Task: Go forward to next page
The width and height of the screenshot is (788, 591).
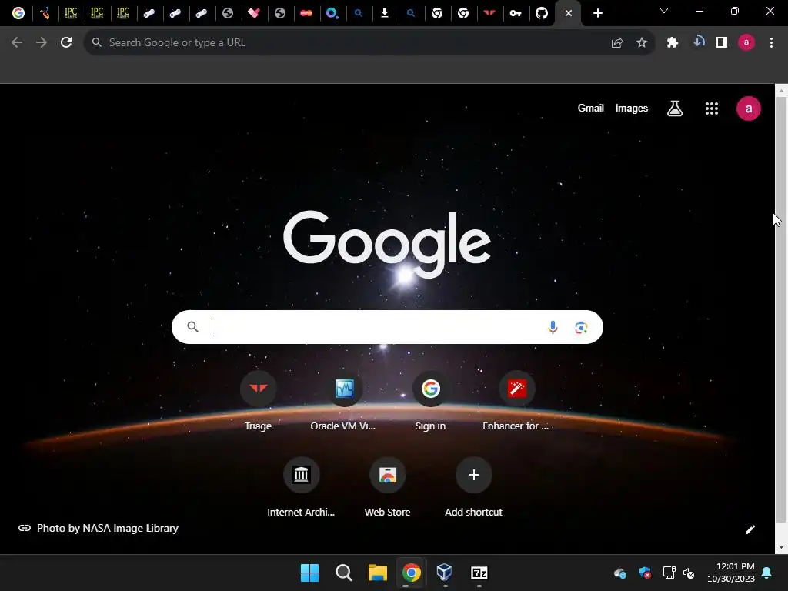Action: (42, 43)
